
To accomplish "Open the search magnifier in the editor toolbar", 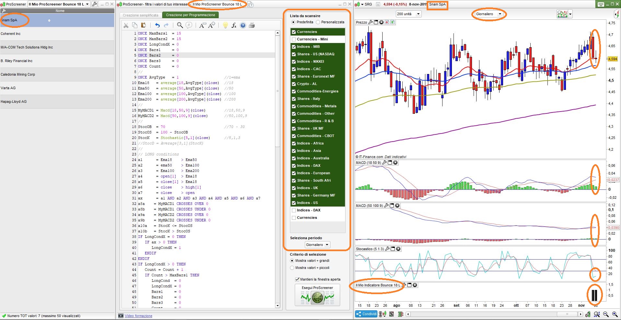I will point(180,26).
